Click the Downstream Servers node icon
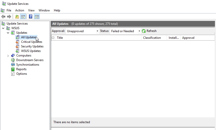This screenshot has height=130, width=216. tap(13, 60)
